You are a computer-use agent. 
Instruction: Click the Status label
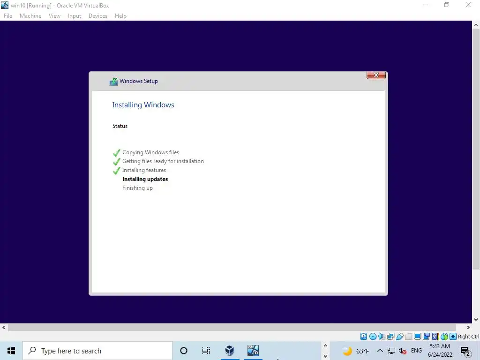[120, 126]
